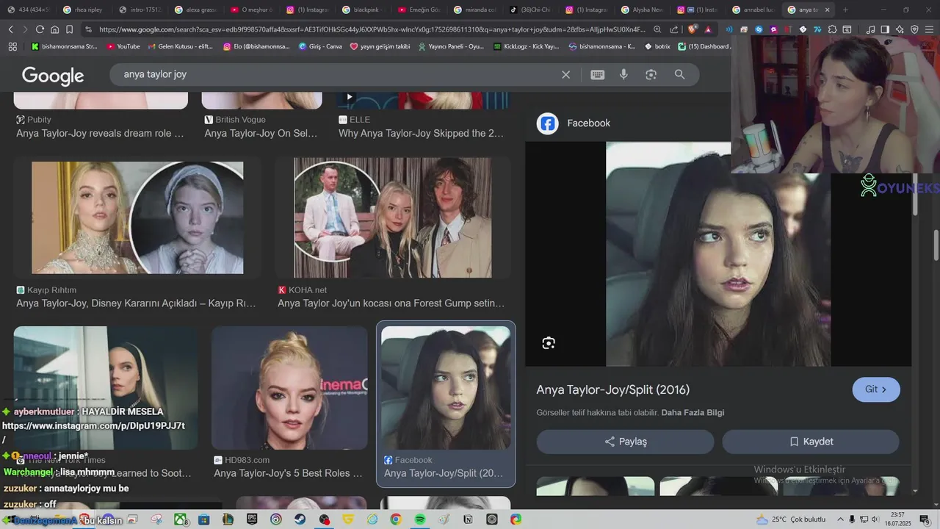940x529 pixels.
Task: Open the extensions puzzle piece icon
Action: coord(832,29)
